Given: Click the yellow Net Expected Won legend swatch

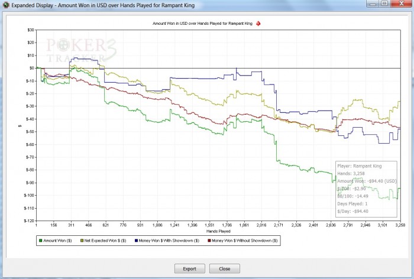Looking at the screenshot, I should (x=82, y=241).
